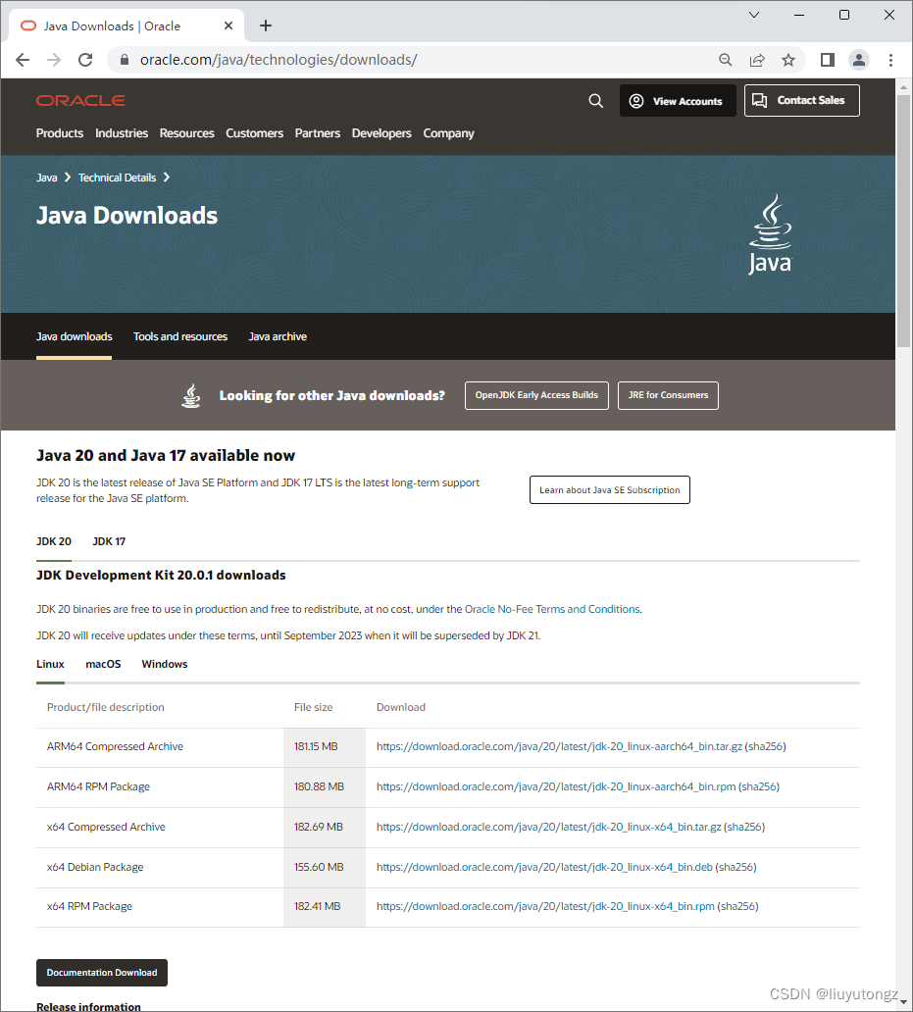Open the Industries menu
This screenshot has height=1012, width=913.
point(122,133)
